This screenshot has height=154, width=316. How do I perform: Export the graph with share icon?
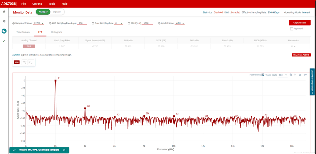pyautogui.click(x=305, y=75)
